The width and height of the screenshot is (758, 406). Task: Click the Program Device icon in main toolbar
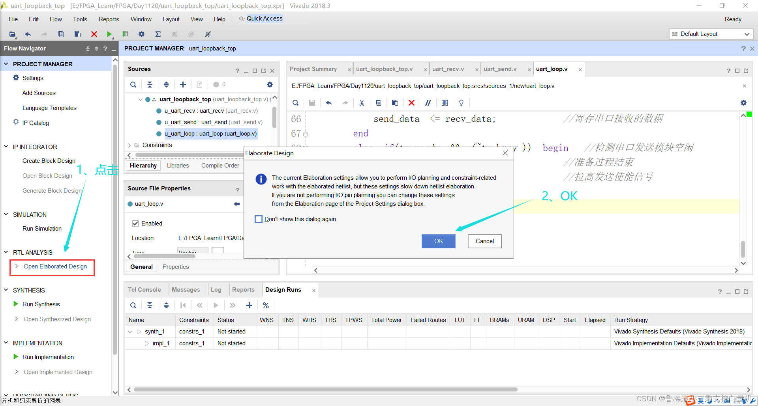[x=125, y=34]
